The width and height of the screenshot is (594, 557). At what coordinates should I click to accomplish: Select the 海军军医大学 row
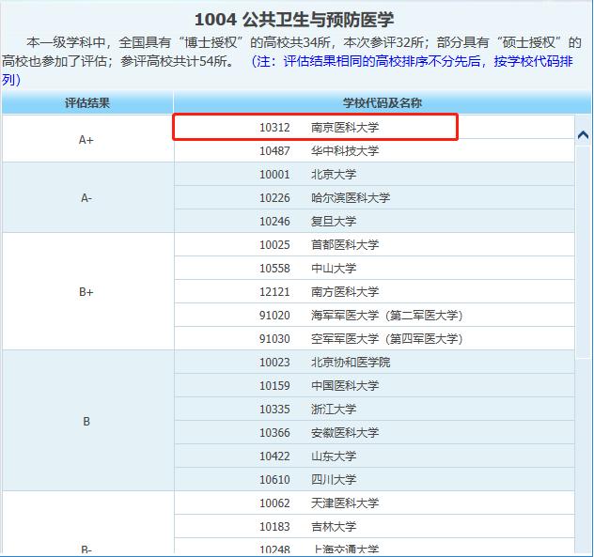[374, 315]
